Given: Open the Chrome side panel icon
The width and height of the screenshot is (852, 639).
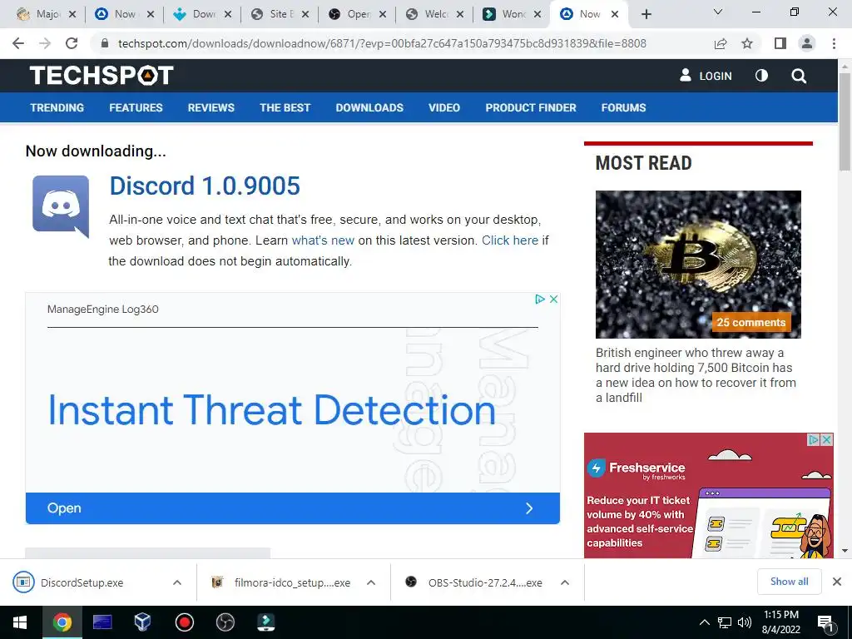Looking at the screenshot, I should pyautogui.click(x=780, y=43).
